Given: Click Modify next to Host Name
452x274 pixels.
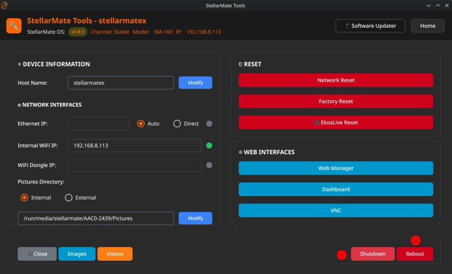Looking at the screenshot, I should point(195,83).
